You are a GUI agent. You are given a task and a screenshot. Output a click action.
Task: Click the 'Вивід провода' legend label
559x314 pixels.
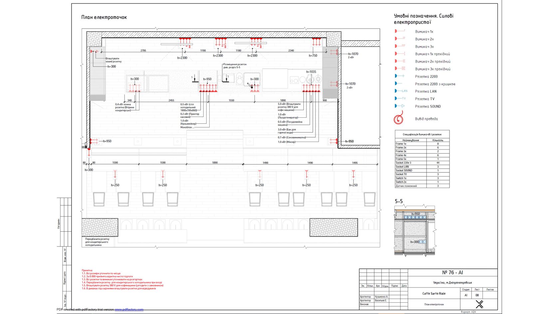click(426, 119)
